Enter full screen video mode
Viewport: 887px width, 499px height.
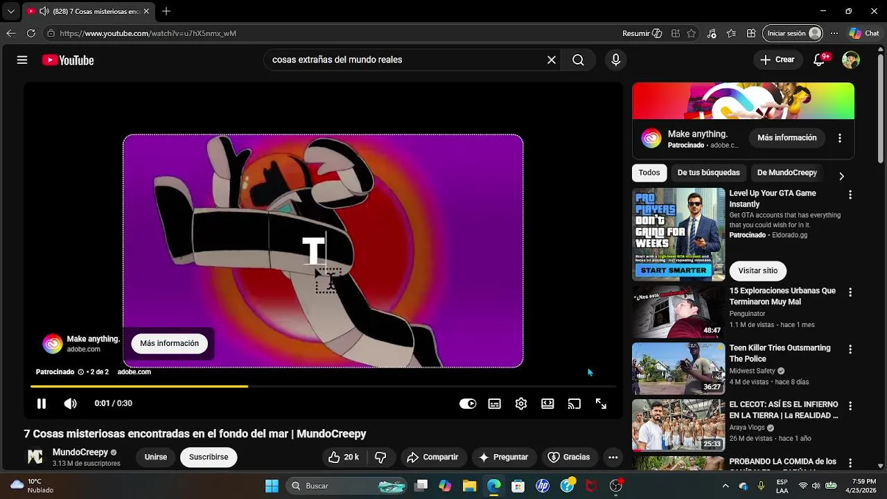click(x=601, y=404)
